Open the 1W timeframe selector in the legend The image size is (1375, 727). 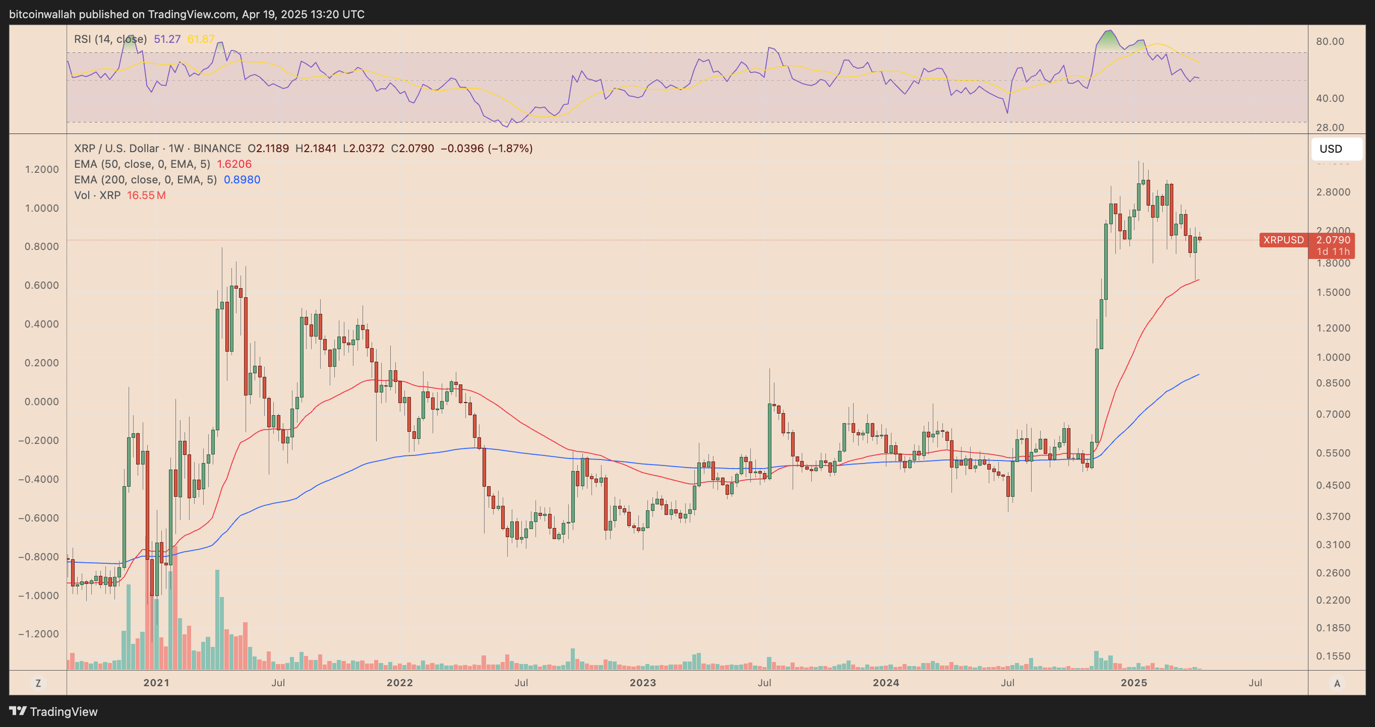tap(176, 148)
